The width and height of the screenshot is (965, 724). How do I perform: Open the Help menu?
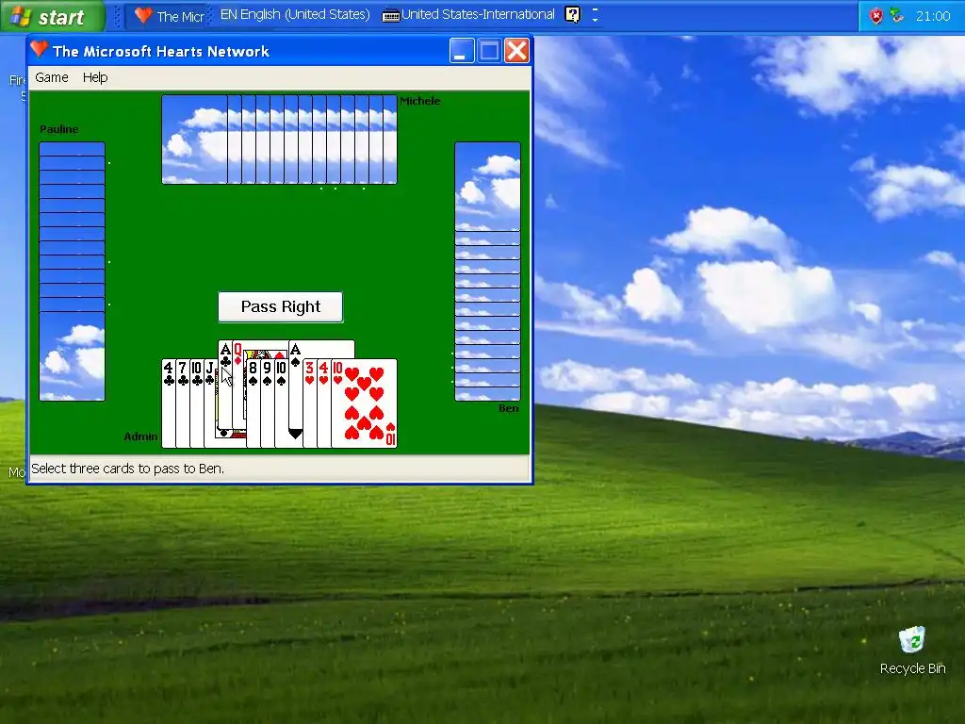click(95, 77)
